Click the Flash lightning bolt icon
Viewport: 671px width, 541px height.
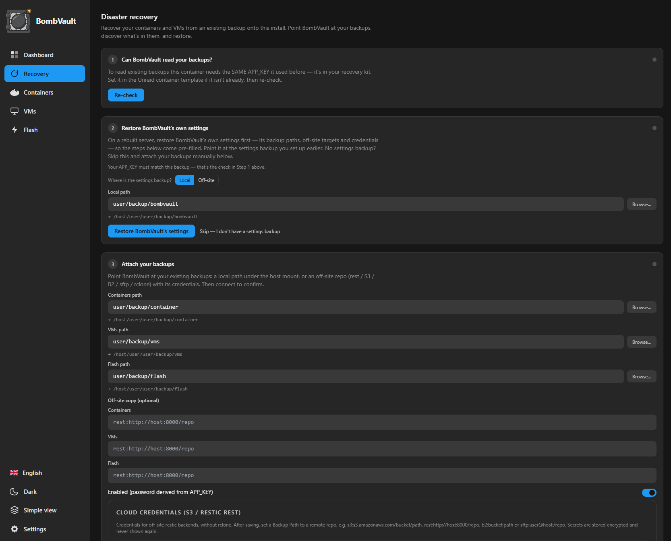point(14,130)
